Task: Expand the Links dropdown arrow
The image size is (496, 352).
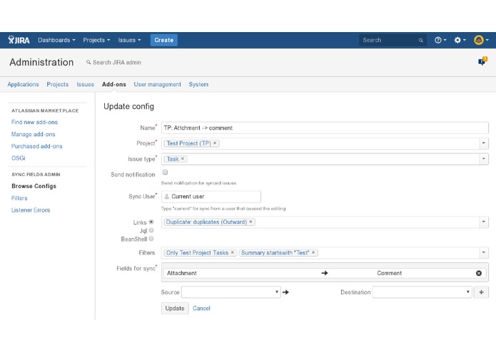Action: tap(483, 222)
